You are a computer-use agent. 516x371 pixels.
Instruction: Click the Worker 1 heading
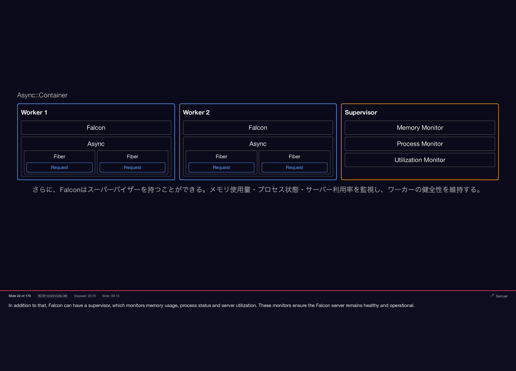click(x=34, y=112)
